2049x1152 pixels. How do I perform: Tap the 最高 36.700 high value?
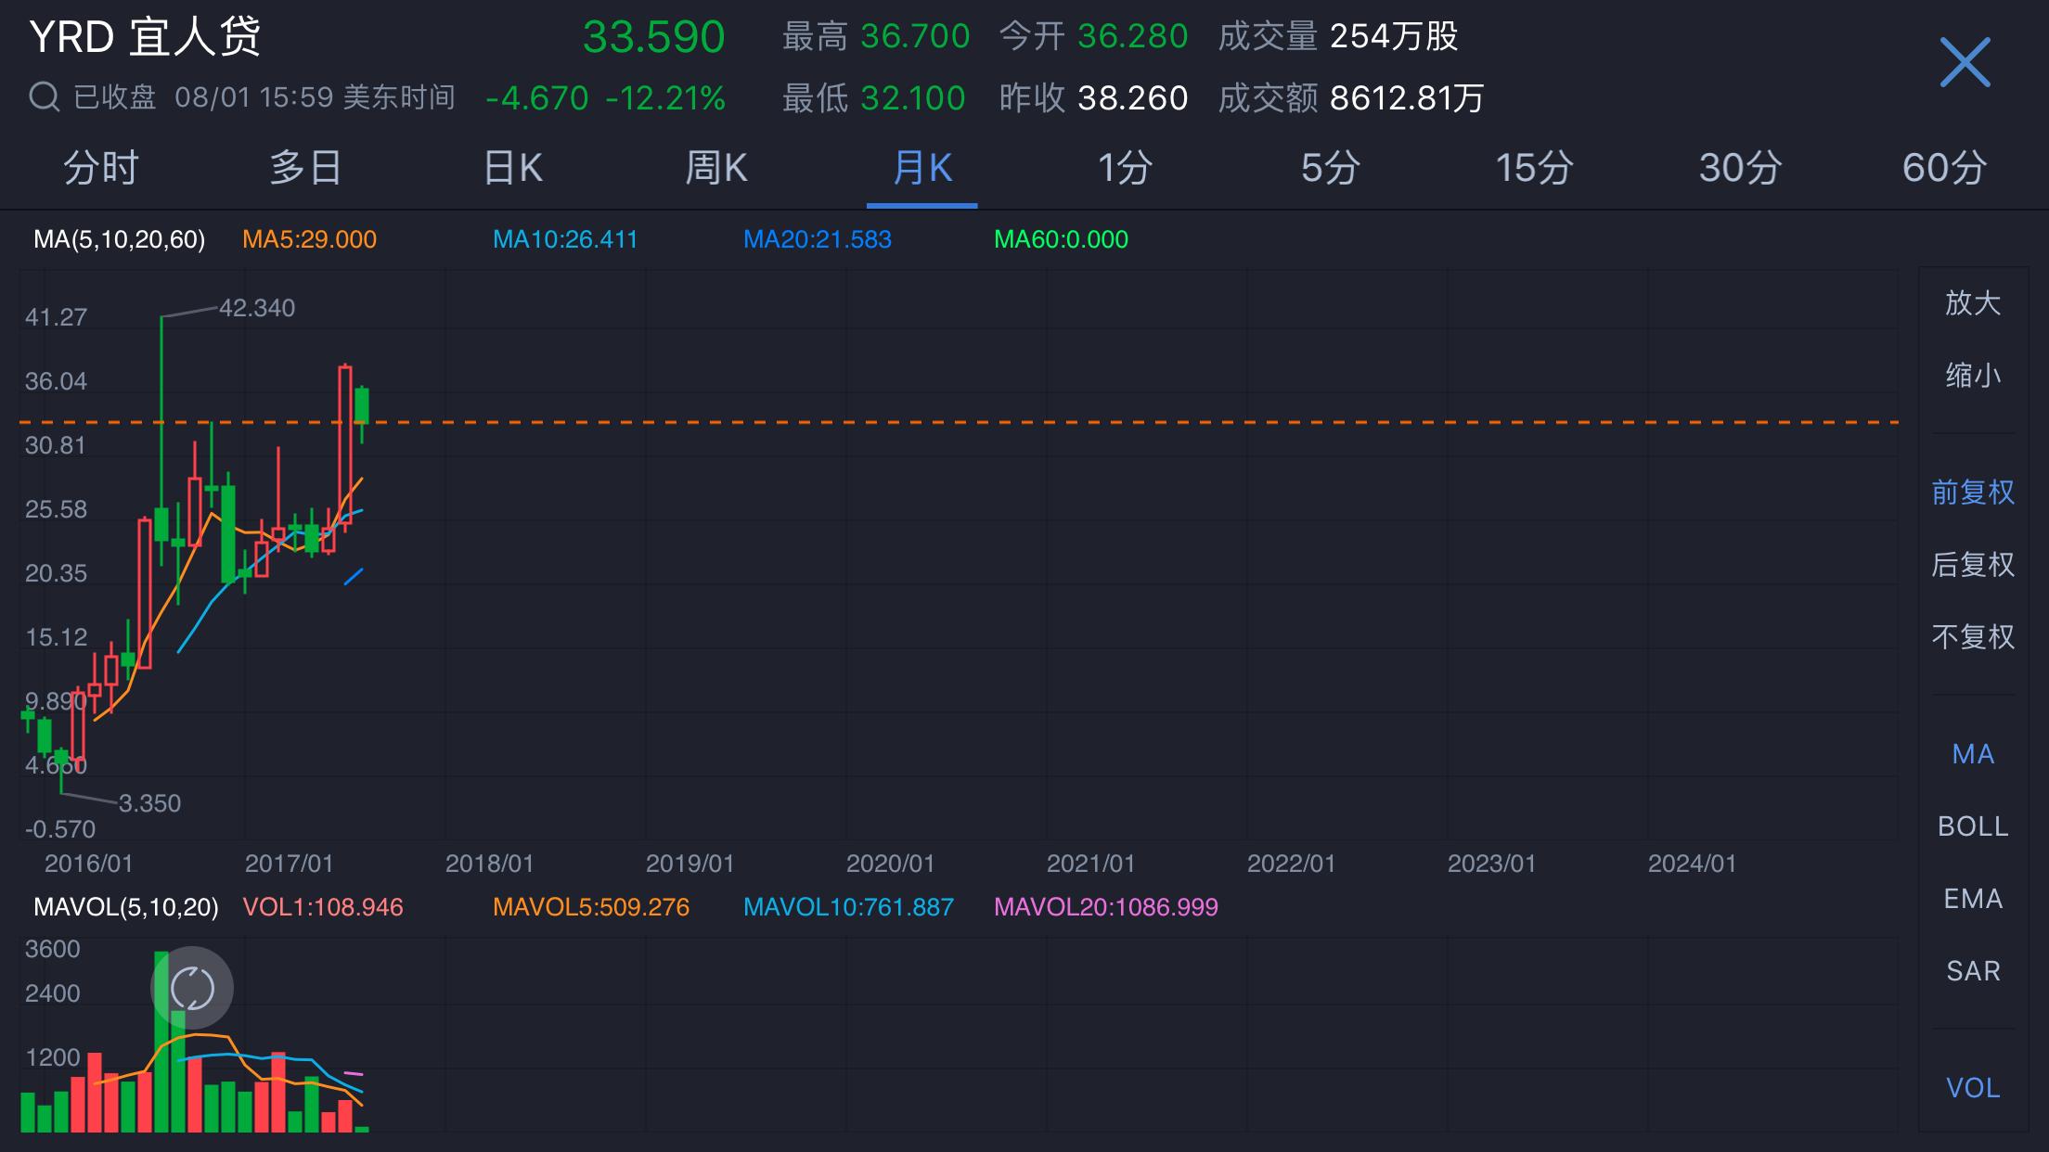coord(876,37)
